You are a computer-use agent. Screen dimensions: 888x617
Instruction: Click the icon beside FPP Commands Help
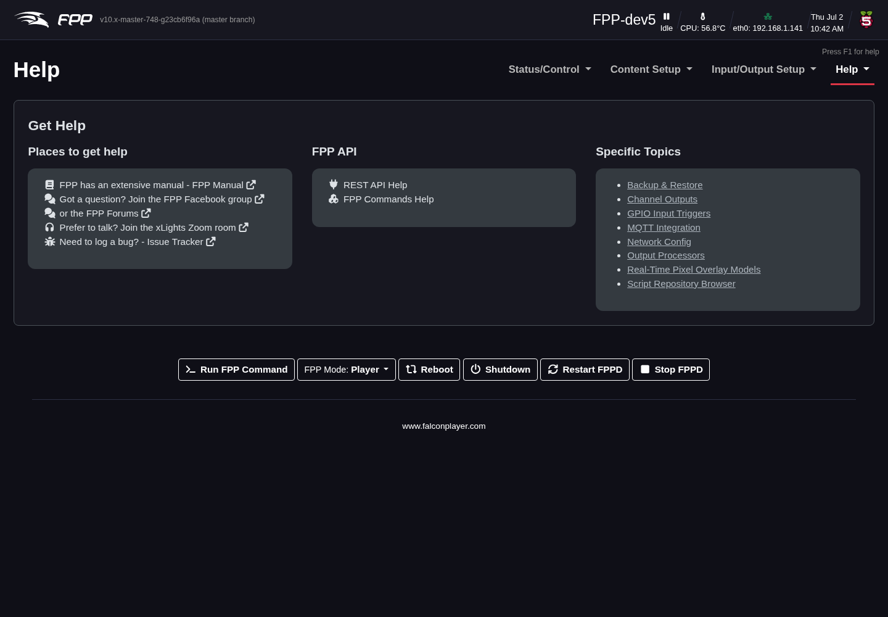(x=334, y=199)
